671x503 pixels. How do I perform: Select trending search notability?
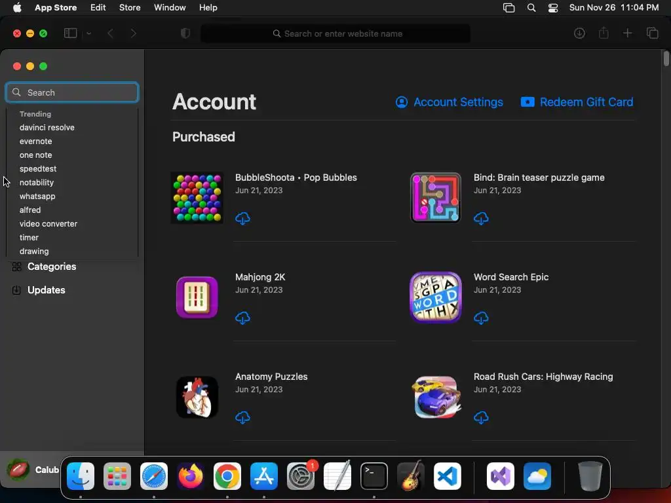tap(37, 182)
